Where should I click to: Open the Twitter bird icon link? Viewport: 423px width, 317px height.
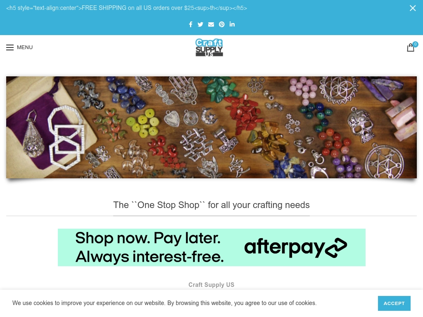pos(200,24)
